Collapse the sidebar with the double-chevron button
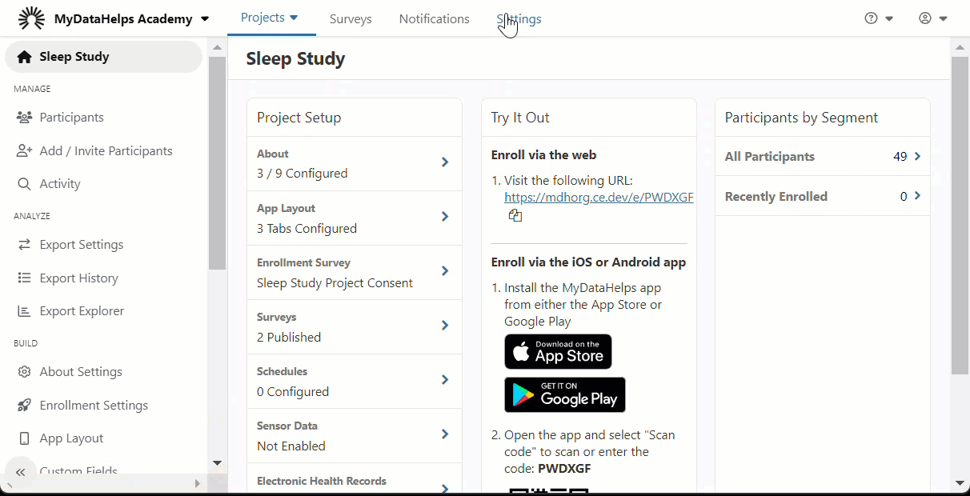 pos(21,472)
